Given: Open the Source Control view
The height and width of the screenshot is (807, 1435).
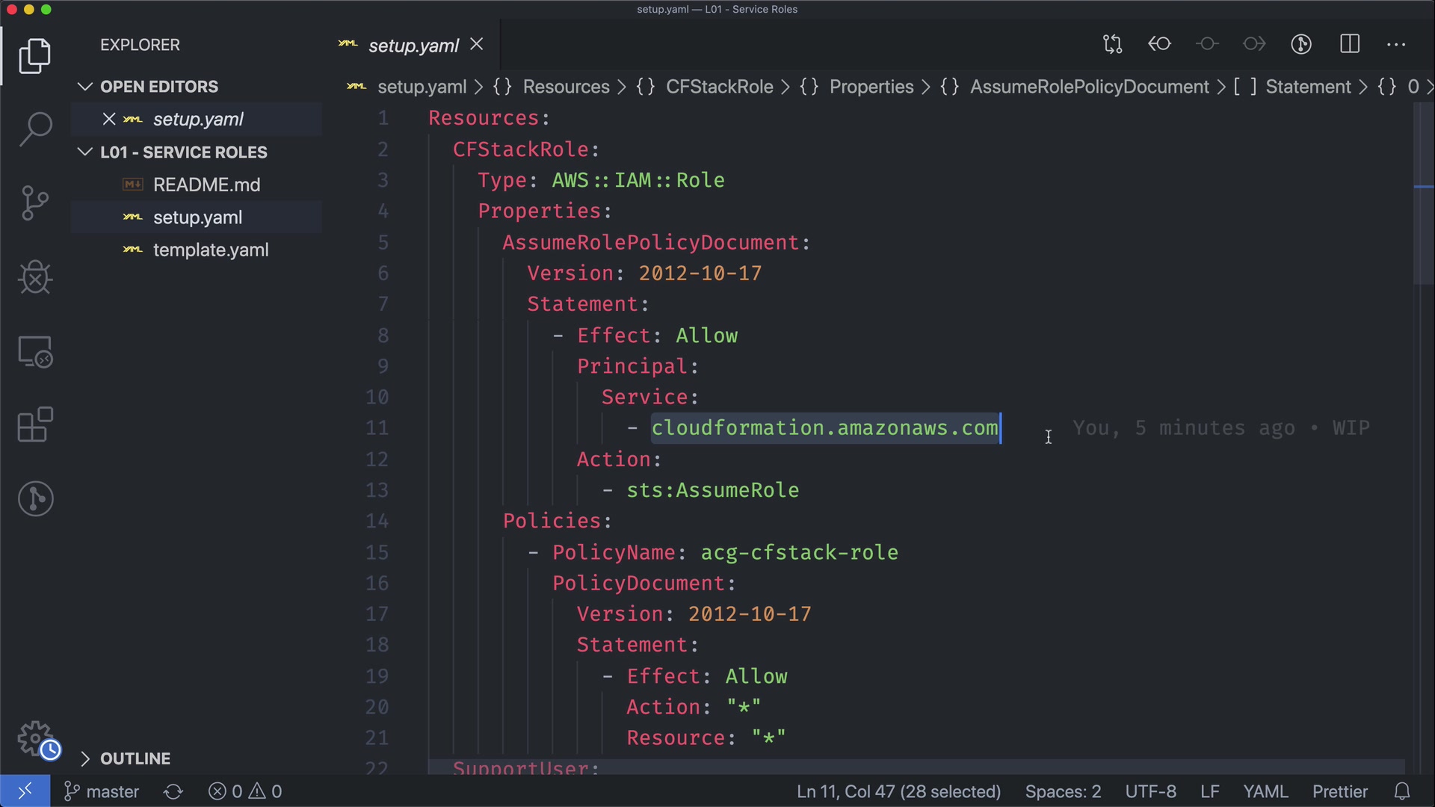Looking at the screenshot, I should pos(35,203).
